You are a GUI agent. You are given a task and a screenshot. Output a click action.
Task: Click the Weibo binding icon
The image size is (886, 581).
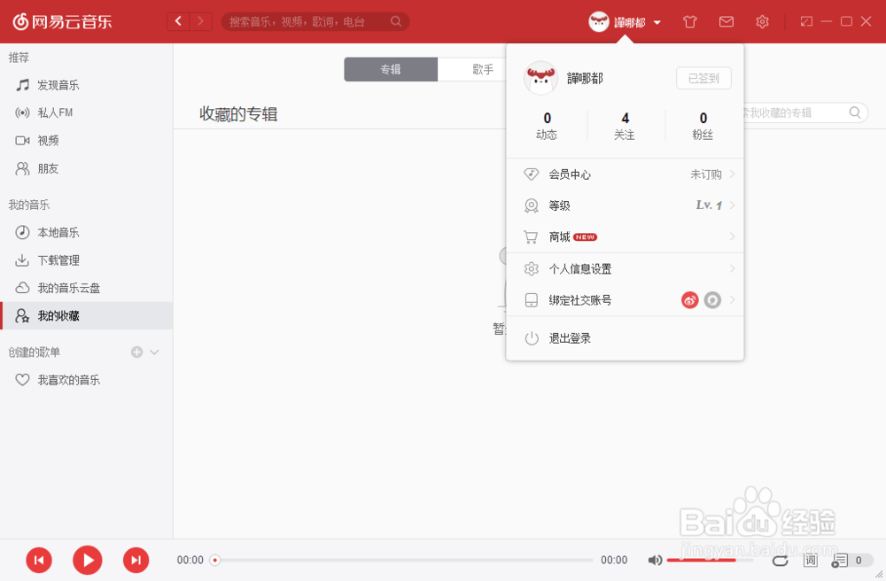pos(690,300)
